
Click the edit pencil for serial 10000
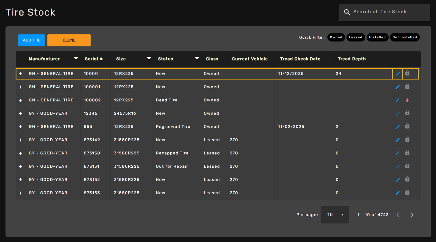pos(397,74)
